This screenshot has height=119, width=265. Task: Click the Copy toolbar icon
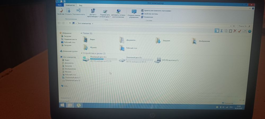[x=226, y=31]
